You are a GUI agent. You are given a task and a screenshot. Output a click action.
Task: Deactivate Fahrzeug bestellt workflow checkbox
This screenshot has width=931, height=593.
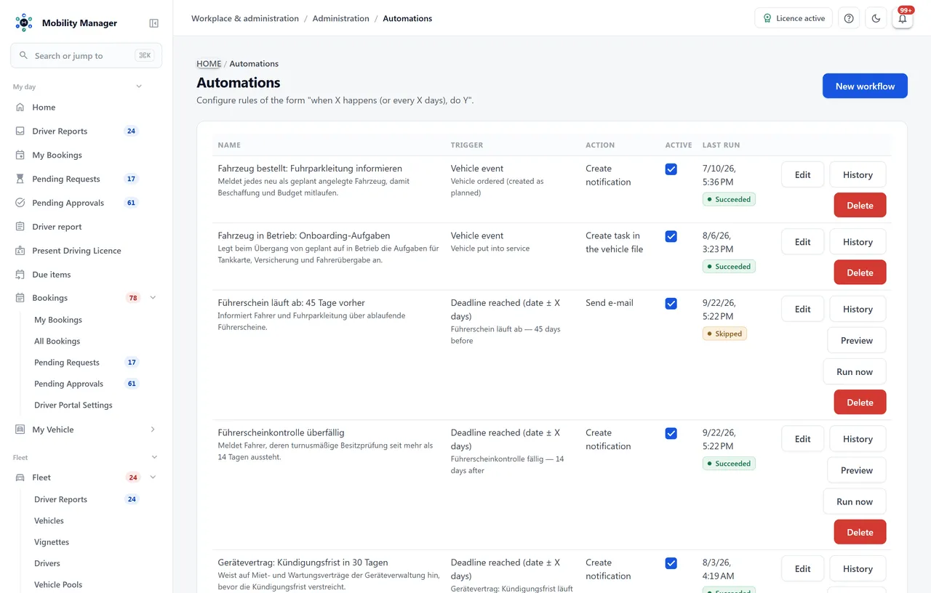click(x=671, y=169)
